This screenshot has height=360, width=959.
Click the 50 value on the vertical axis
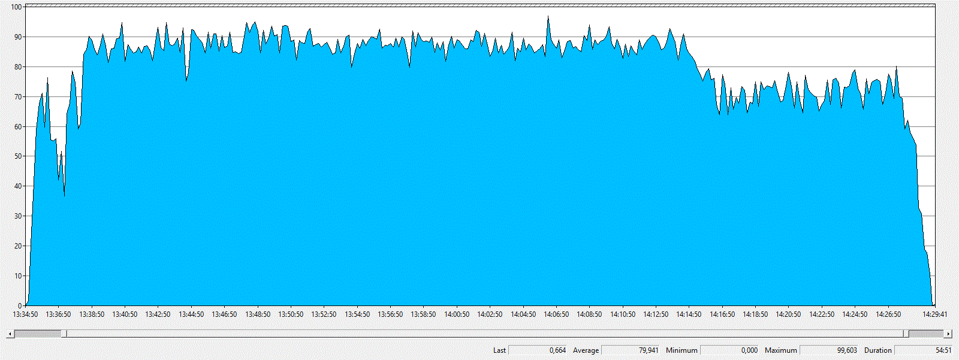tap(18, 156)
